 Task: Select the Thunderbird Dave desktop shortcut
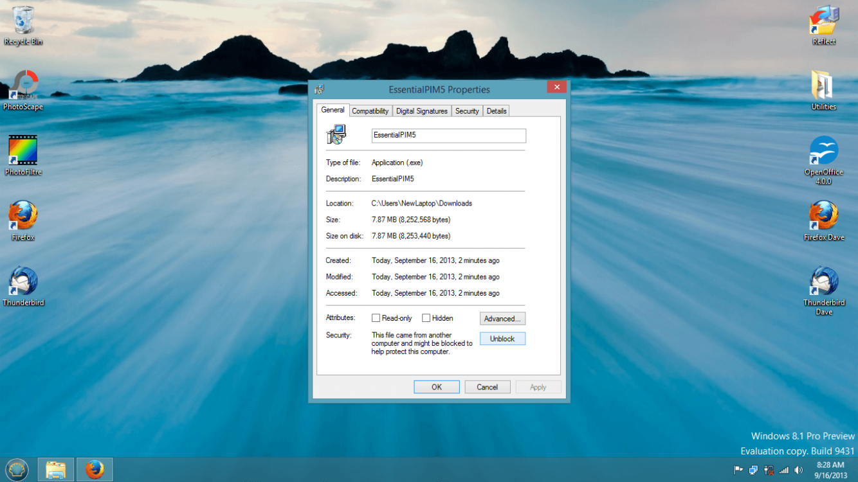click(824, 291)
